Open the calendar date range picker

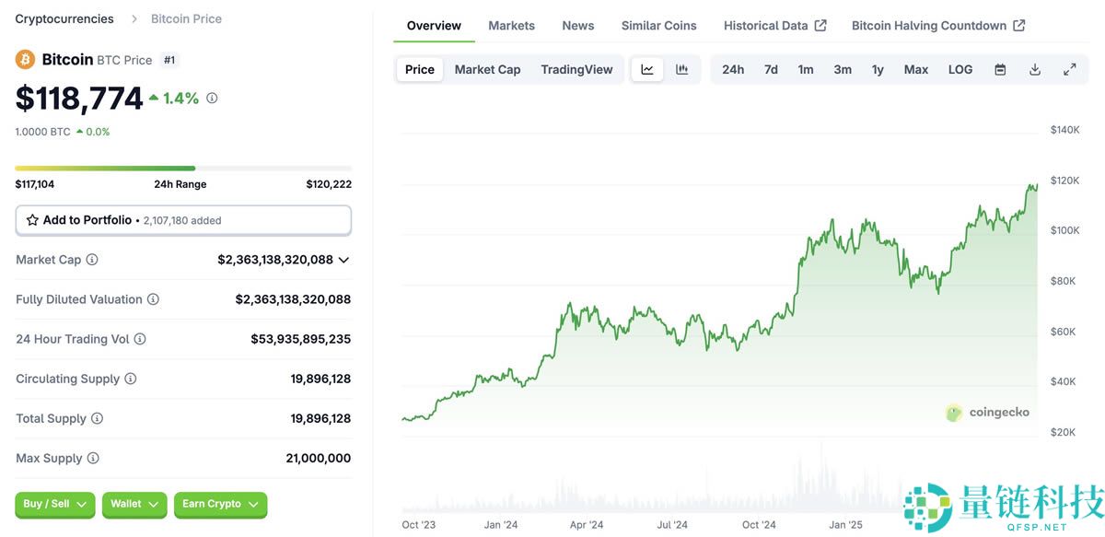pos(1000,70)
